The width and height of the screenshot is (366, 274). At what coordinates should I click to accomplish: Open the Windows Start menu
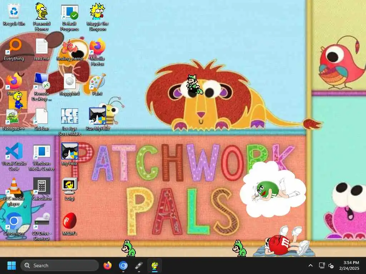(x=11, y=265)
